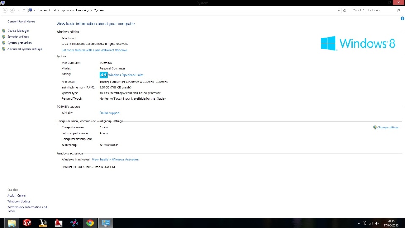The height and width of the screenshot is (228, 405).
Task: Click the Product ID text 00179-60332-65594-AAOEM
Action: click(96, 167)
